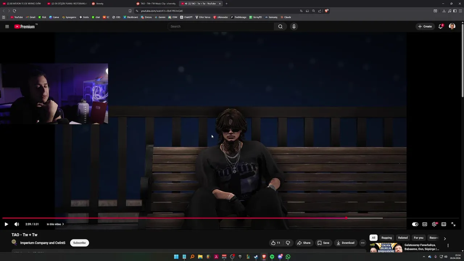Open the Gemini bookmark

(x=160, y=17)
